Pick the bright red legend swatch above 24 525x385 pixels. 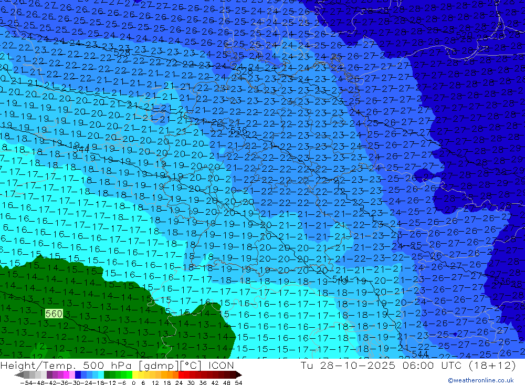click(181, 374)
